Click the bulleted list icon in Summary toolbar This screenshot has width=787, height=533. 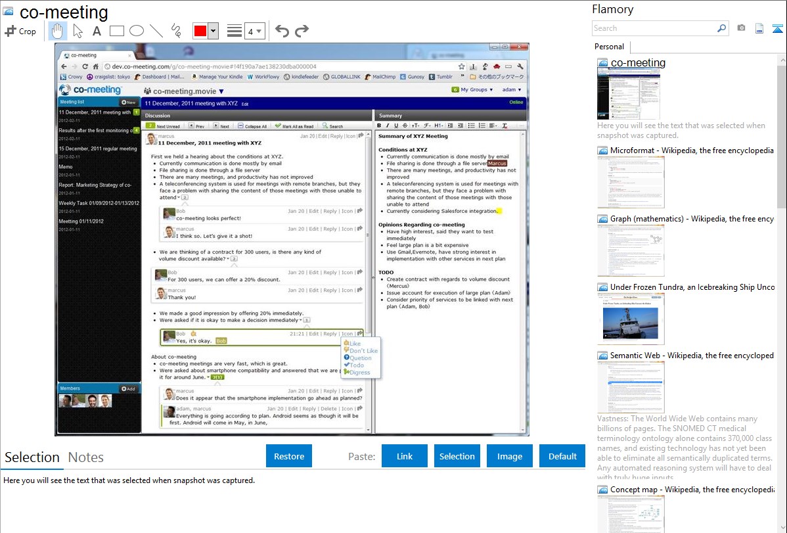point(471,126)
